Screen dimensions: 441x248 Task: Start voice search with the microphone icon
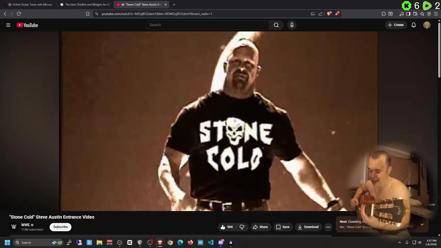click(x=292, y=25)
